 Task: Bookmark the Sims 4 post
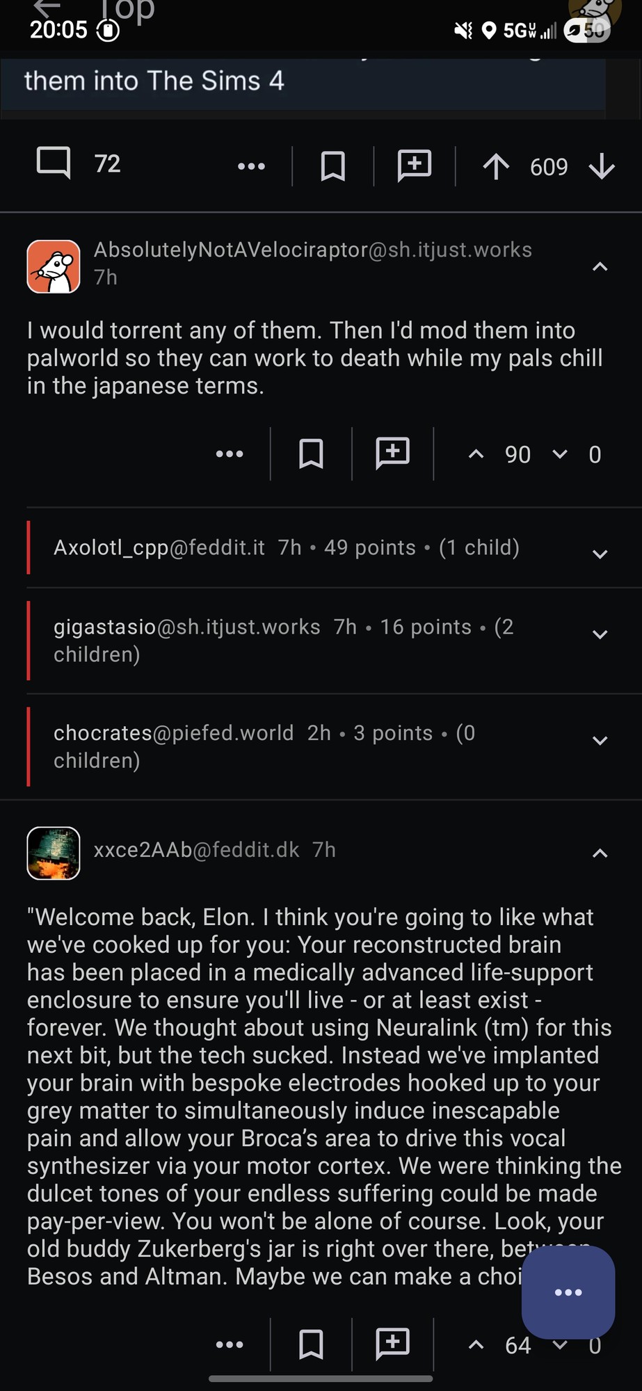pyautogui.click(x=332, y=166)
